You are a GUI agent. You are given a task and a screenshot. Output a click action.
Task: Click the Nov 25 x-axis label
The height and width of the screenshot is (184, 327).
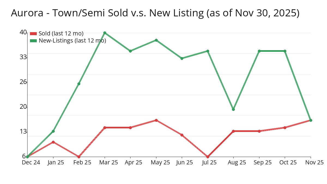(314, 162)
